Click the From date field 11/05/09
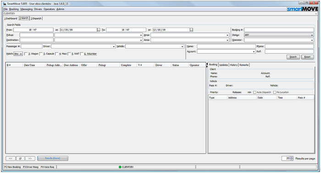321x173 pixels. coord(78,30)
